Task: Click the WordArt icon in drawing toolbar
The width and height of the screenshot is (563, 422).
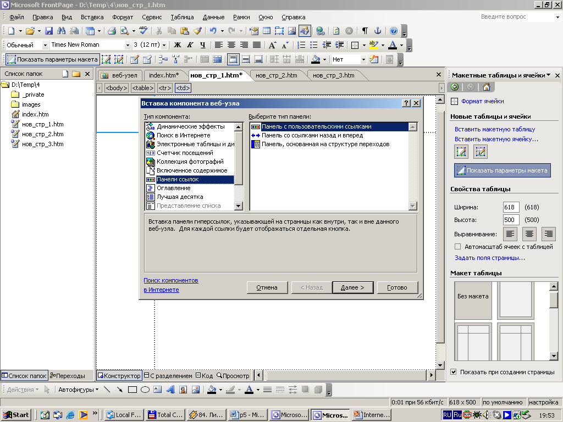Action: pyautogui.click(x=170, y=390)
